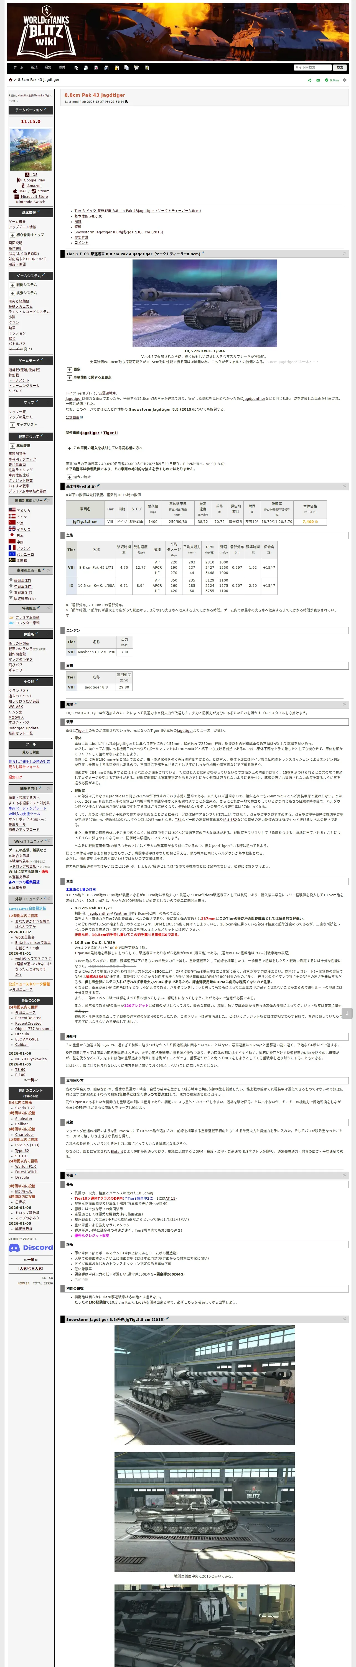The height and width of the screenshot is (1667, 356).
Task: Click the site search input field
Action: pyautogui.click(x=313, y=67)
